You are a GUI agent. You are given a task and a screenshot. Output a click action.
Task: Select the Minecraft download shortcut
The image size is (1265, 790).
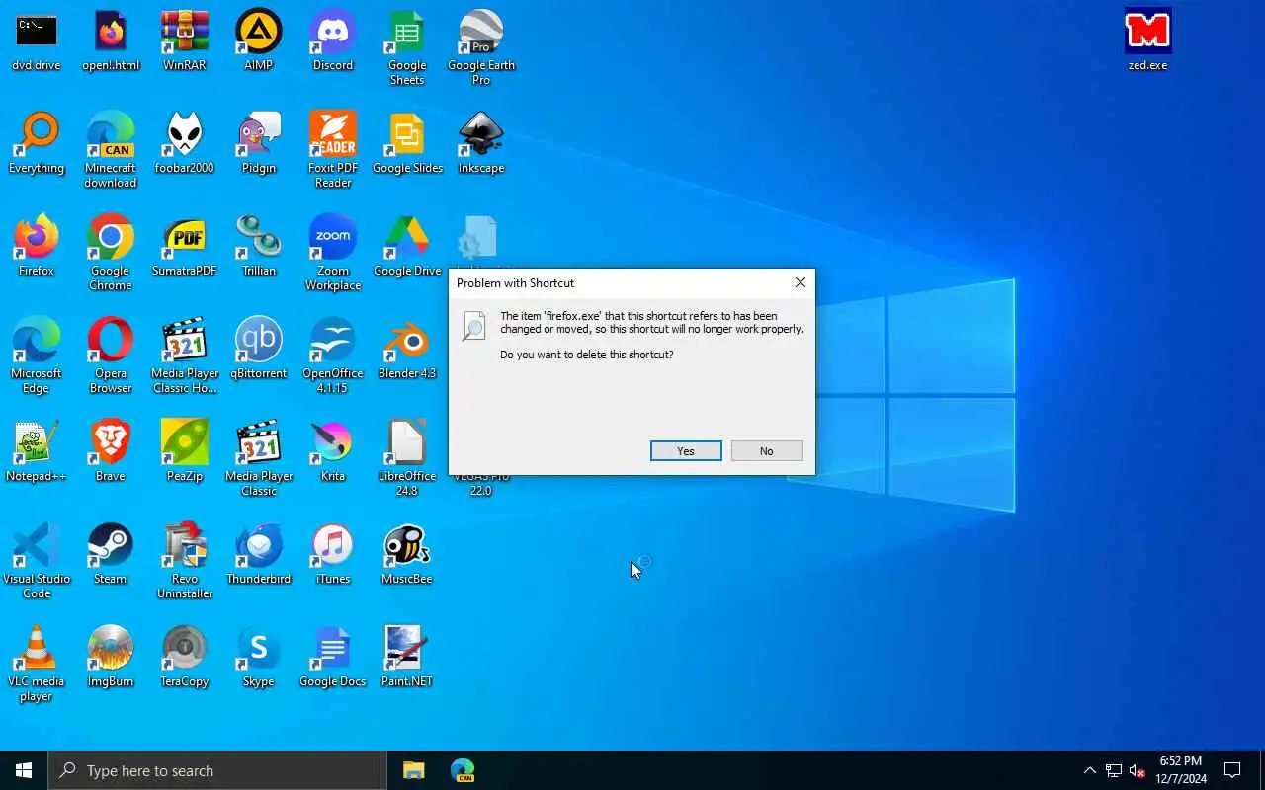click(x=111, y=150)
